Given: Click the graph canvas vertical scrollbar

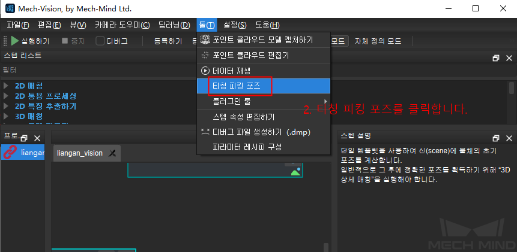Looking at the screenshot, I should pos(326,247).
